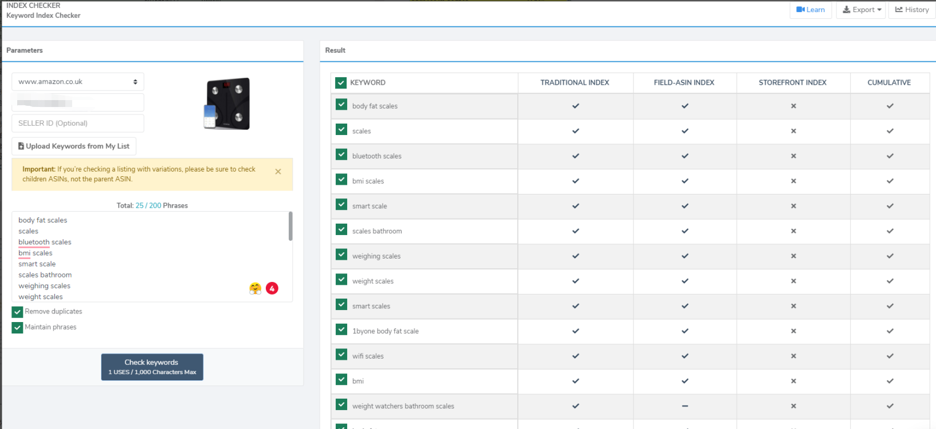
Task: Click the Learn video button
Action: (x=811, y=10)
